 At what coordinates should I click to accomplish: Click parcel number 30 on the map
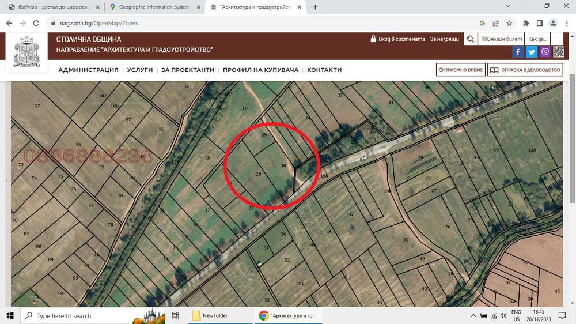[283, 166]
